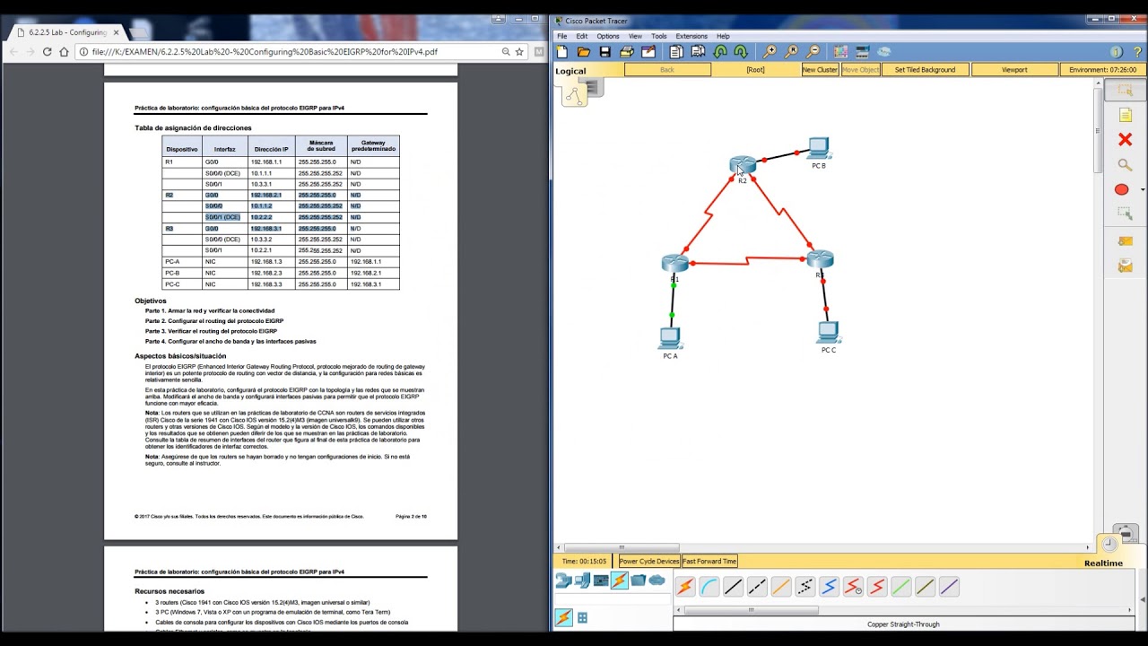Open the Extensions menu
Screen dimensions: 1148x646
click(x=691, y=36)
